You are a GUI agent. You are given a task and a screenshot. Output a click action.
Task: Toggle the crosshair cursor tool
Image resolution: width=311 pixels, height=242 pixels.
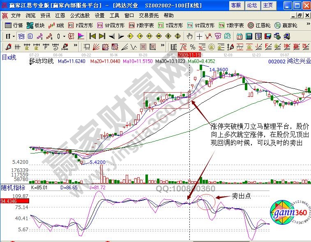click(x=199, y=36)
